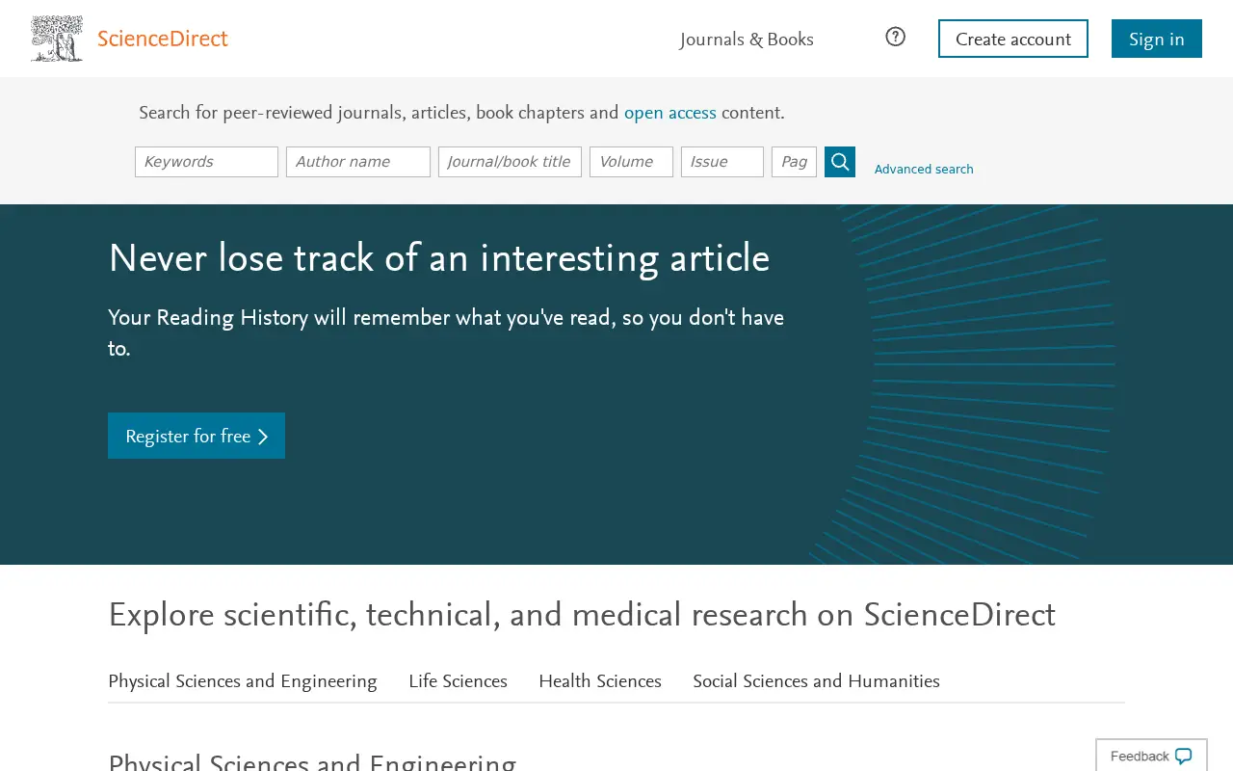Focus the Keywords search field
The width and height of the screenshot is (1233, 771).
pos(206,162)
